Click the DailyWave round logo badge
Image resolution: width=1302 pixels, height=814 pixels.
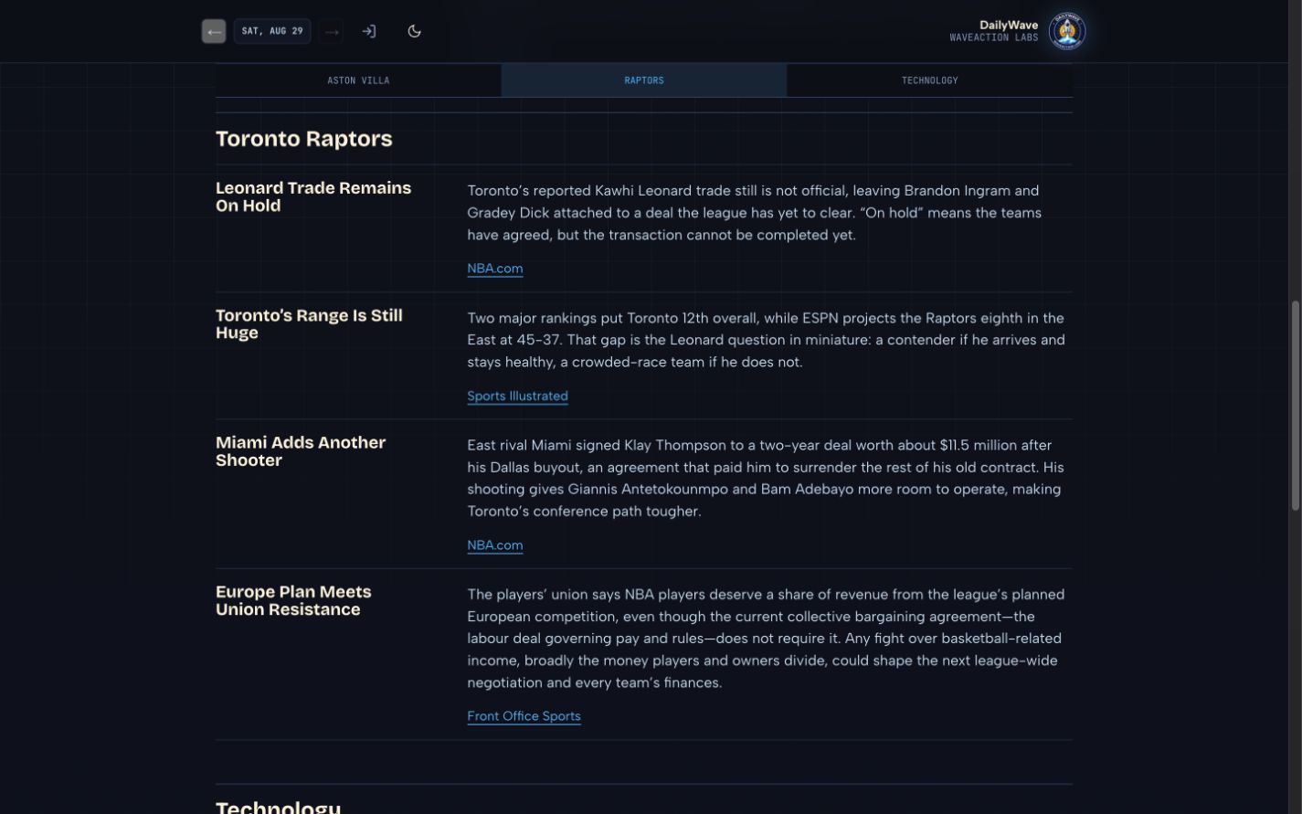pyautogui.click(x=1067, y=31)
